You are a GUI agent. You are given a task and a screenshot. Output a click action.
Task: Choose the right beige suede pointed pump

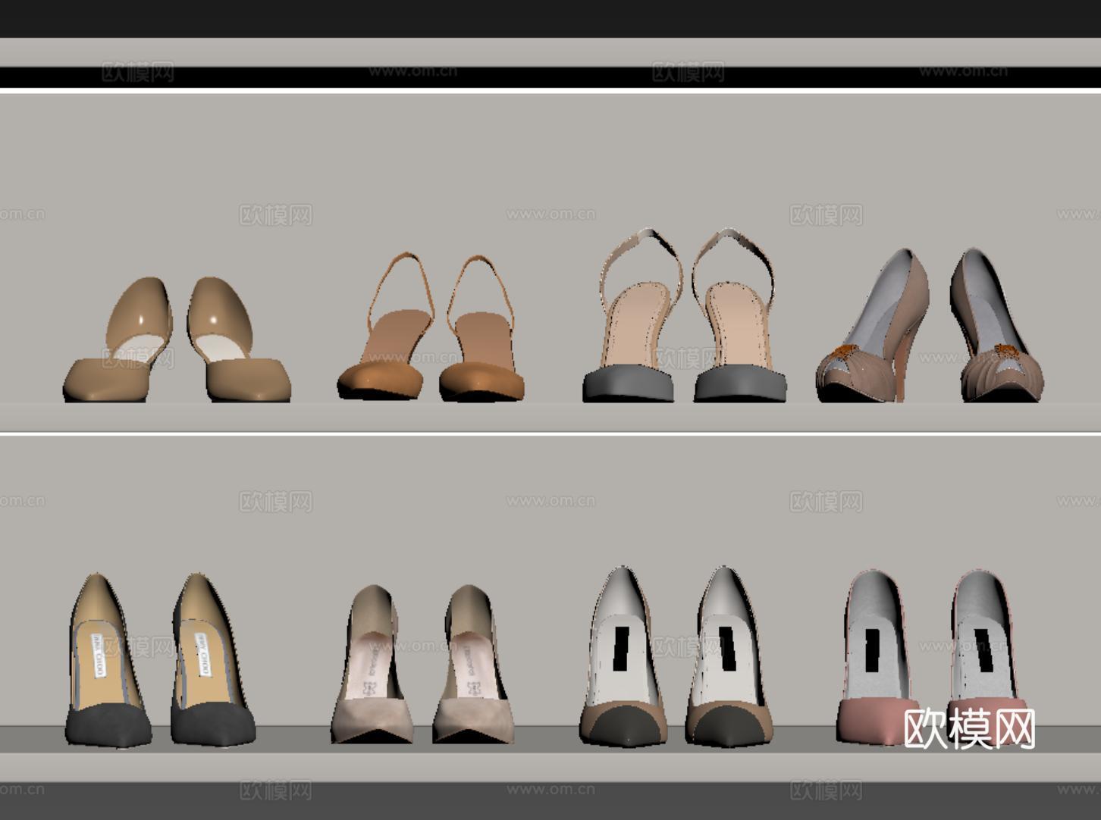pos(475,664)
